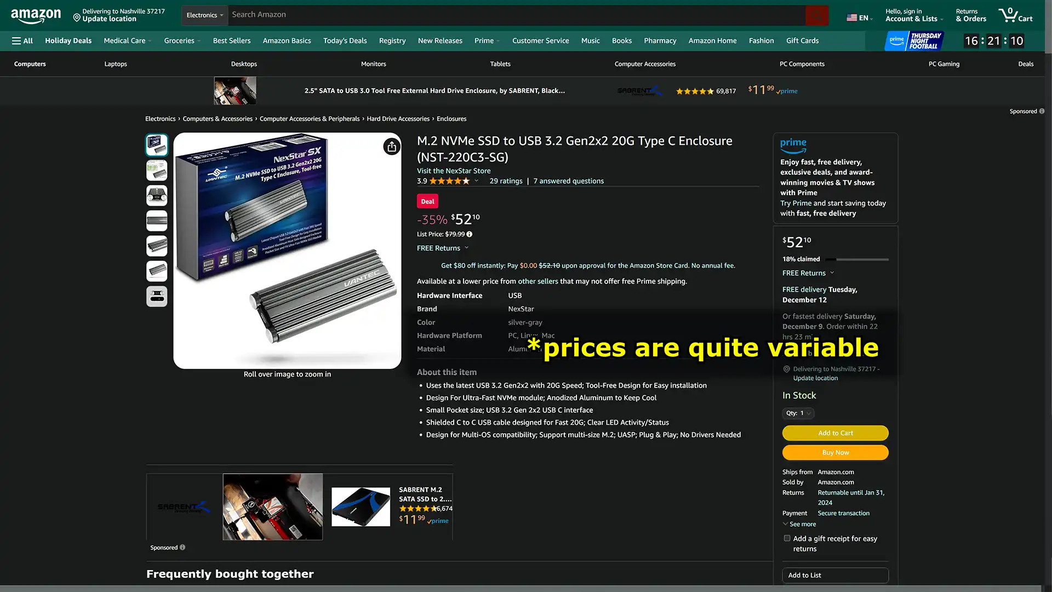The image size is (1052, 592).
Task: Select the Laptops subnav tab
Action: (116, 64)
